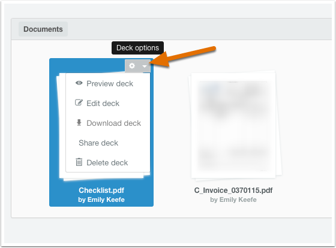Image resolution: width=336 pixels, height=248 pixels.
Task: Click the Checklist.pdf paper stack thumbnail edge
Action: click(x=62, y=126)
